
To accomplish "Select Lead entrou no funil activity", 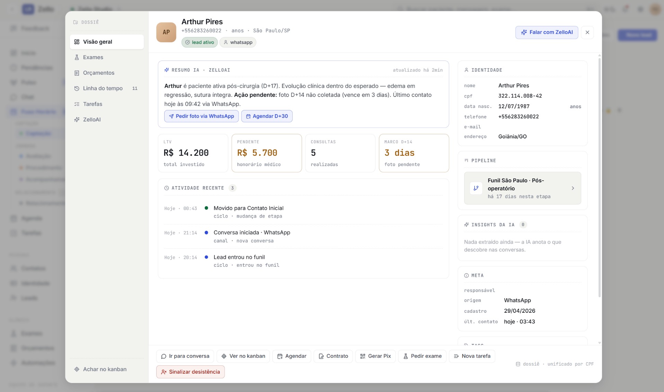I will coord(303,261).
